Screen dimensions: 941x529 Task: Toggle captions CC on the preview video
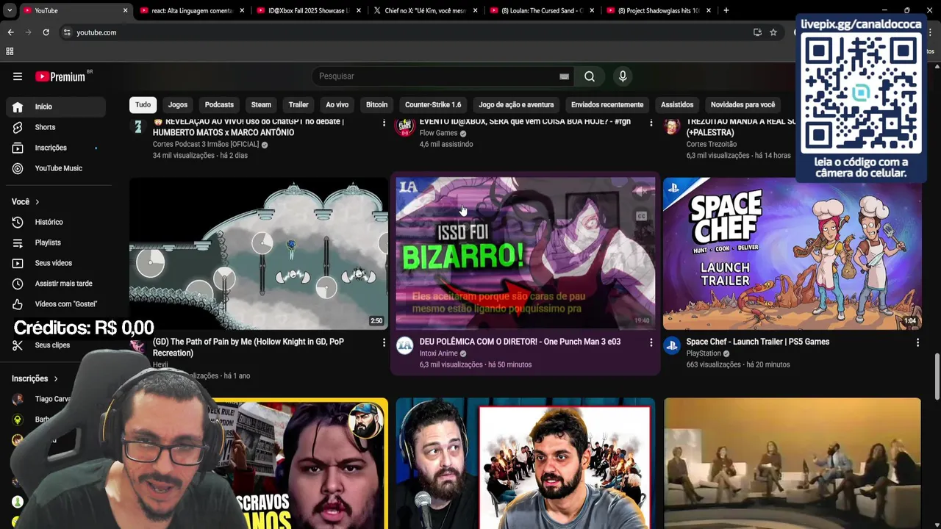tap(641, 216)
